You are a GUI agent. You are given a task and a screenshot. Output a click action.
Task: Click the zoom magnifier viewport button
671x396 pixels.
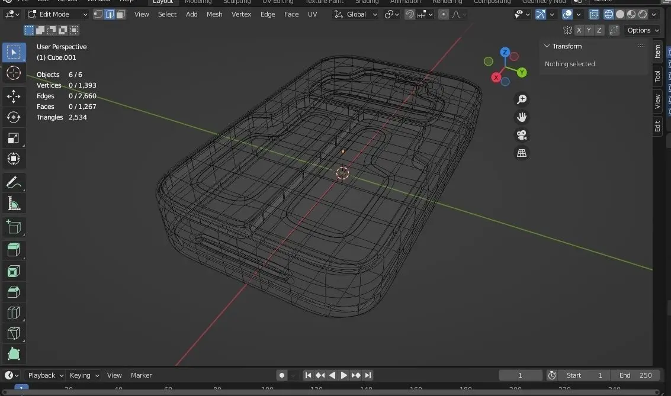click(x=522, y=99)
